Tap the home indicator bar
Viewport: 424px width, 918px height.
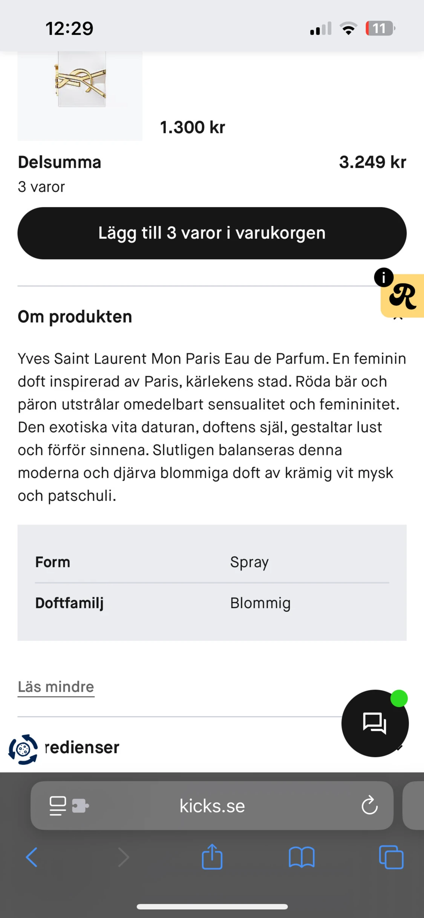[x=212, y=906]
